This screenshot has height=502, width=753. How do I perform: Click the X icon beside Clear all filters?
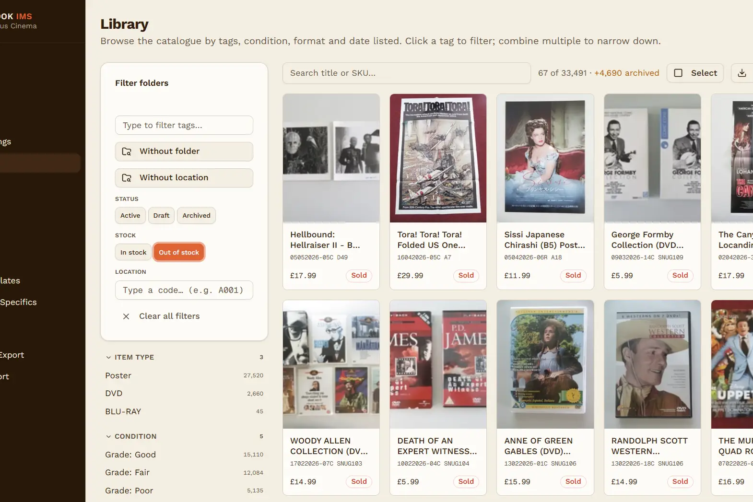click(126, 316)
